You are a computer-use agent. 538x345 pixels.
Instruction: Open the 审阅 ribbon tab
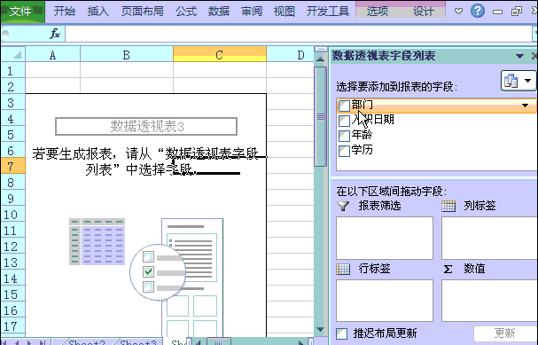point(252,12)
